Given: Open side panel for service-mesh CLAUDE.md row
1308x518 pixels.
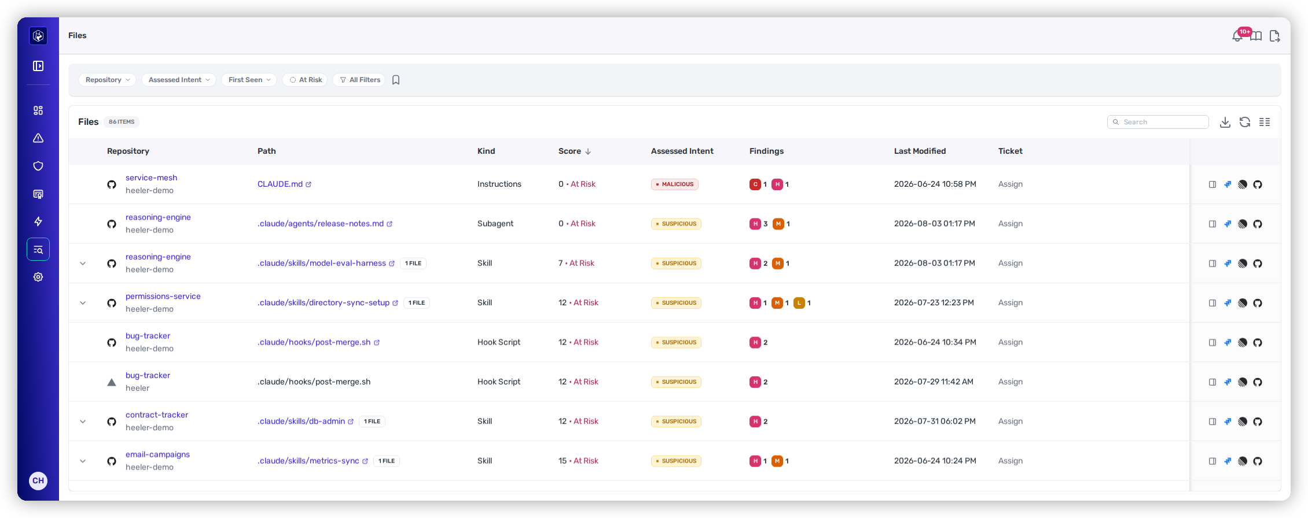Looking at the screenshot, I should (x=1213, y=184).
